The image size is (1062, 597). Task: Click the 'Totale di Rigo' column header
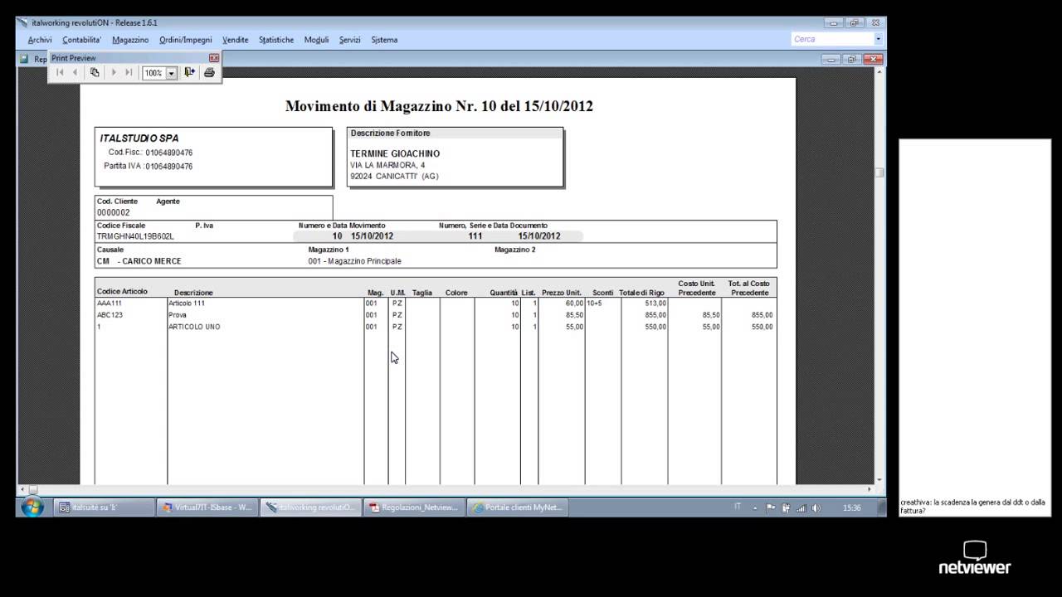pyautogui.click(x=641, y=293)
